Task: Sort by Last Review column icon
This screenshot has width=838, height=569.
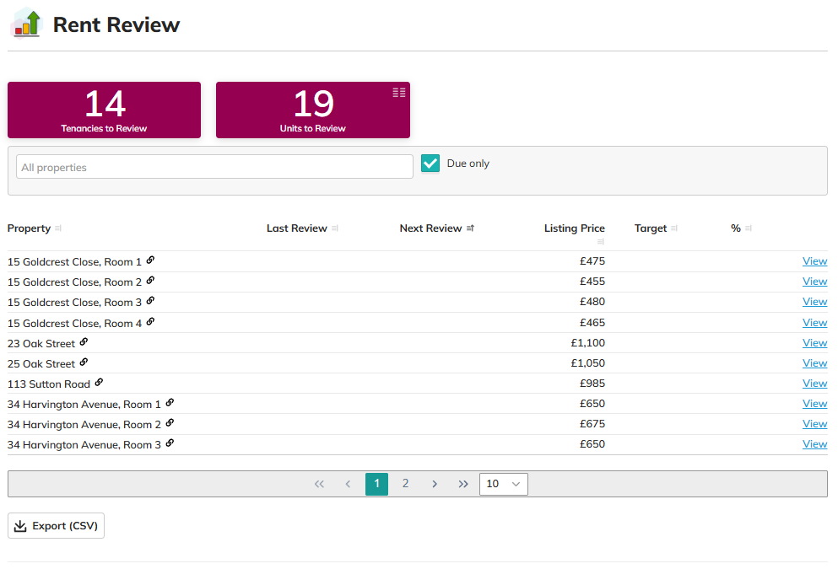Action: [335, 228]
